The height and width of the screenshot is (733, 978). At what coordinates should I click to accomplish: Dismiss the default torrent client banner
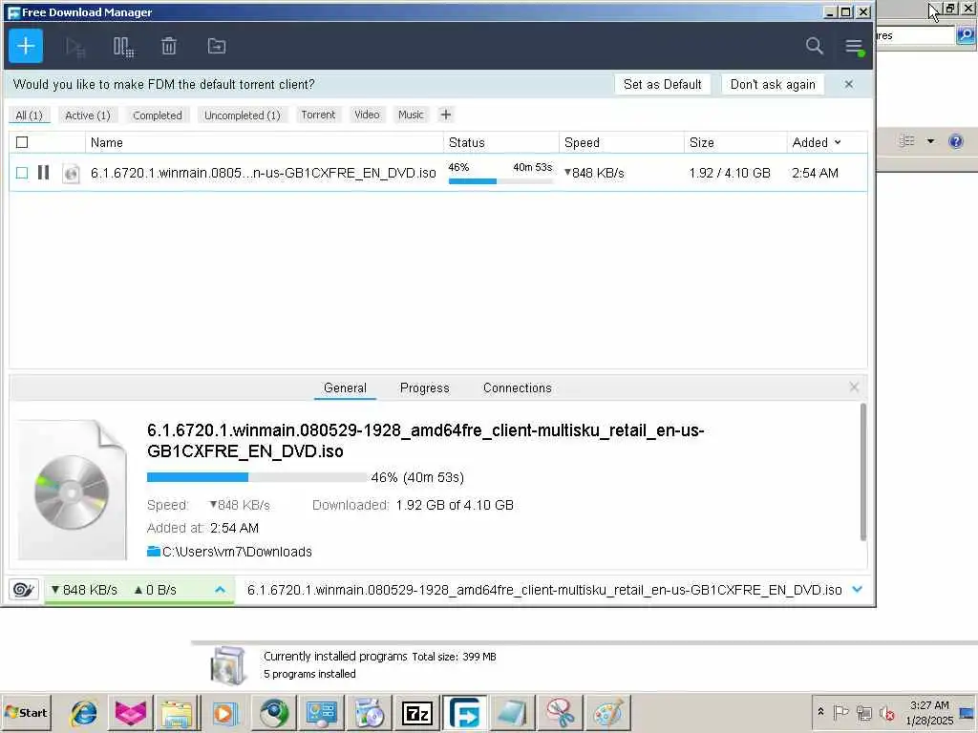coord(848,84)
